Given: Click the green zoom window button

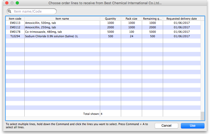Looking at the screenshot, I should click(x=17, y=3).
